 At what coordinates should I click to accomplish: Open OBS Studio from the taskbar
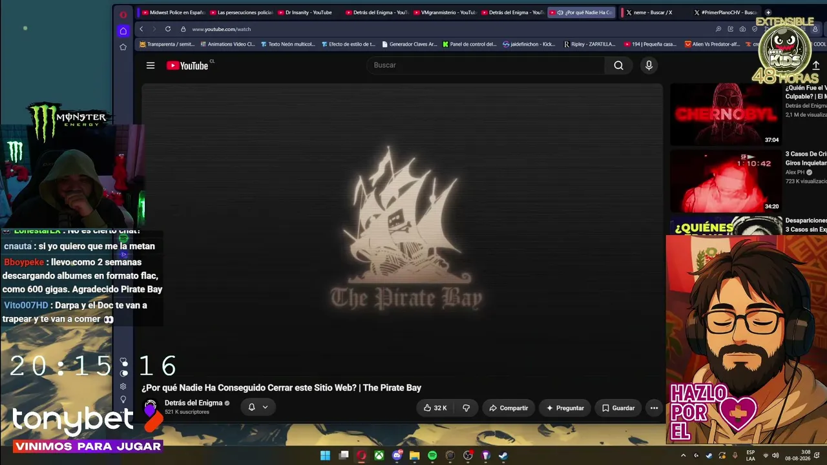pos(468,455)
